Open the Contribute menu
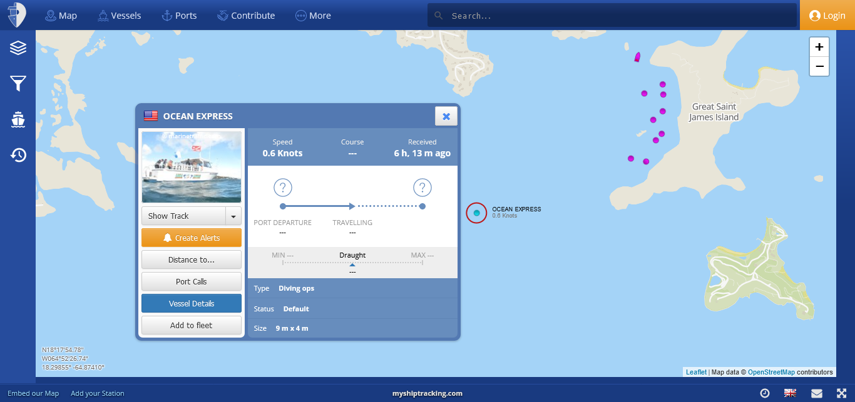 click(x=246, y=16)
